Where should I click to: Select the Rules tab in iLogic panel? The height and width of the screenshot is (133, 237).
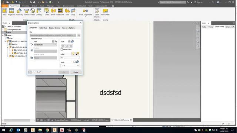click(x=204, y=27)
